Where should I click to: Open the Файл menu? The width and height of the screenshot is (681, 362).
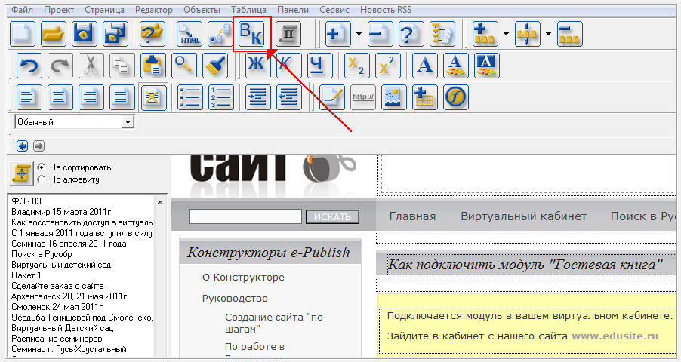(22, 10)
